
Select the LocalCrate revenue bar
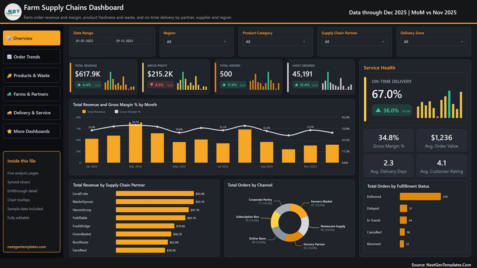(155, 194)
